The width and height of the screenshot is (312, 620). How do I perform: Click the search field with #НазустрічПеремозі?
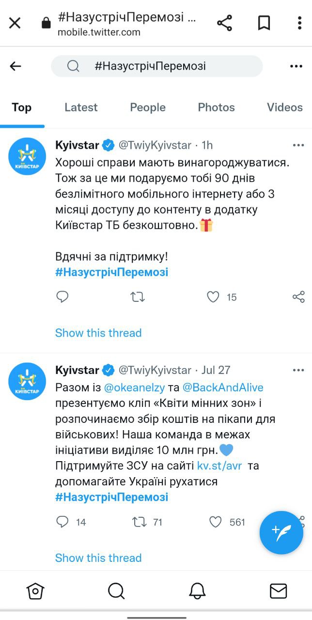click(x=156, y=66)
